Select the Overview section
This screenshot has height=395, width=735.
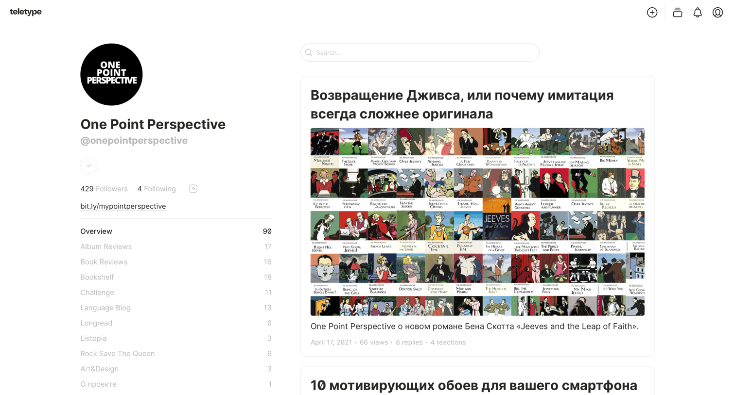(x=176, y=231)
